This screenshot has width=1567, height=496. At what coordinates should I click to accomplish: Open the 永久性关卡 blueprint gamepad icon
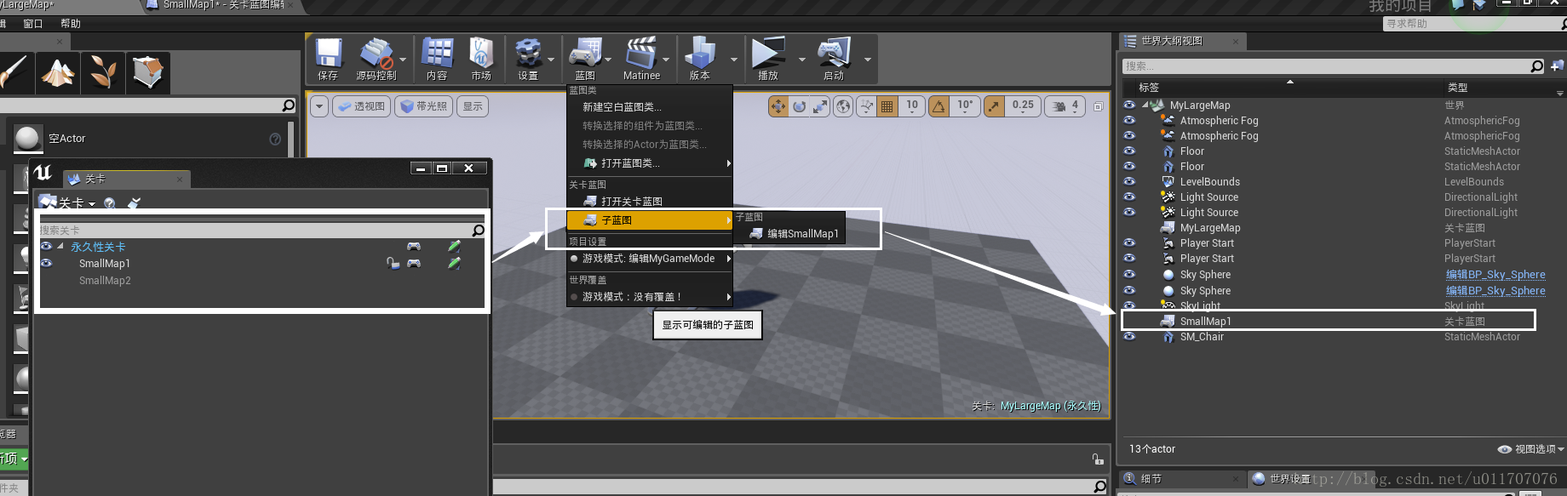(x=414, y=247)
